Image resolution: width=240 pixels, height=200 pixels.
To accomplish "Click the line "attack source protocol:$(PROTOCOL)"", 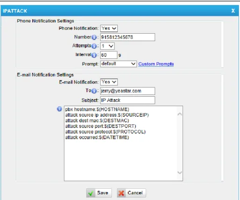I will [106, 132].
